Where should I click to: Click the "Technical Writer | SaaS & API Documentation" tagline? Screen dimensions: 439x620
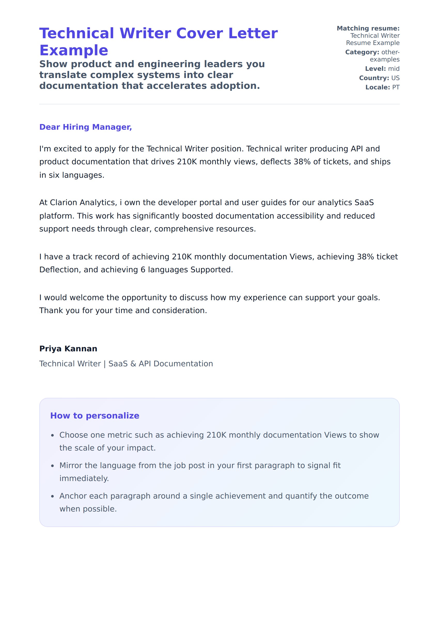click(126, 363)
